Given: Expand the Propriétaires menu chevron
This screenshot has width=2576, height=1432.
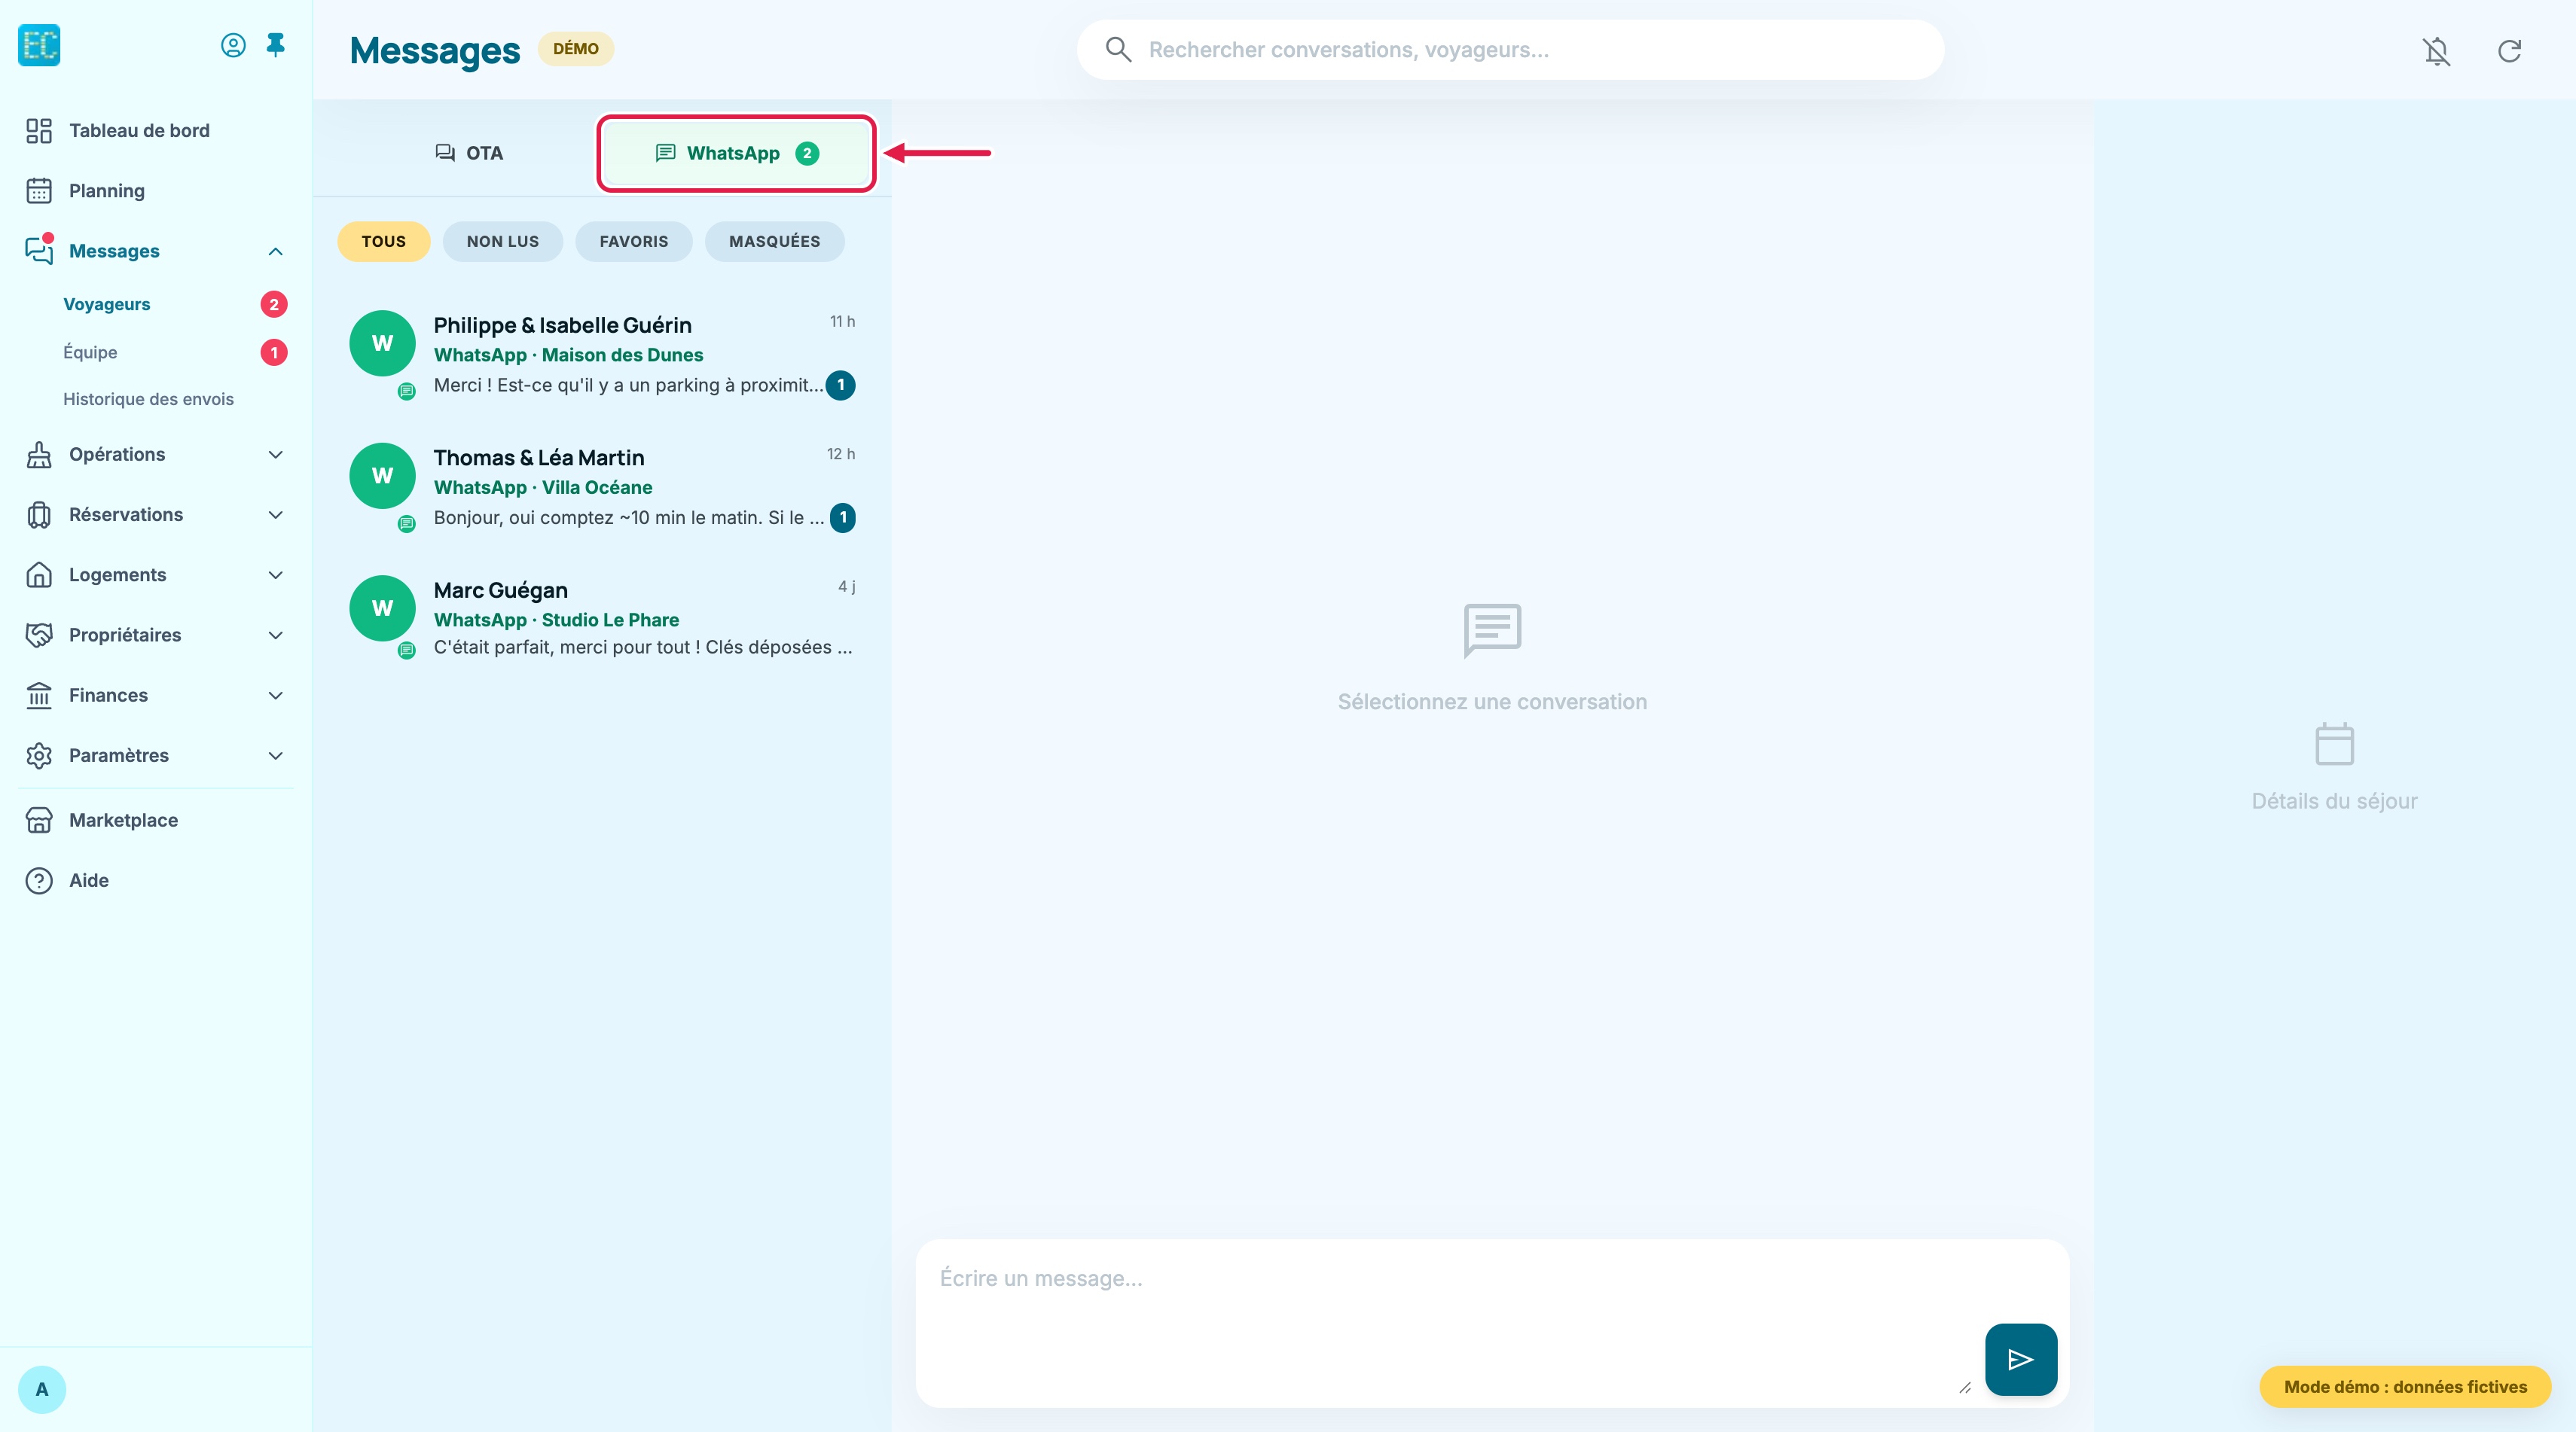Looking at the screenshot, I should point(276,635).
